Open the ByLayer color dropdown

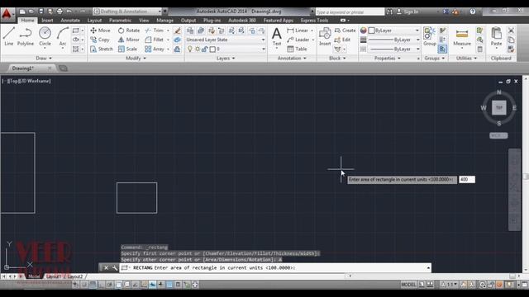point(393,31)
